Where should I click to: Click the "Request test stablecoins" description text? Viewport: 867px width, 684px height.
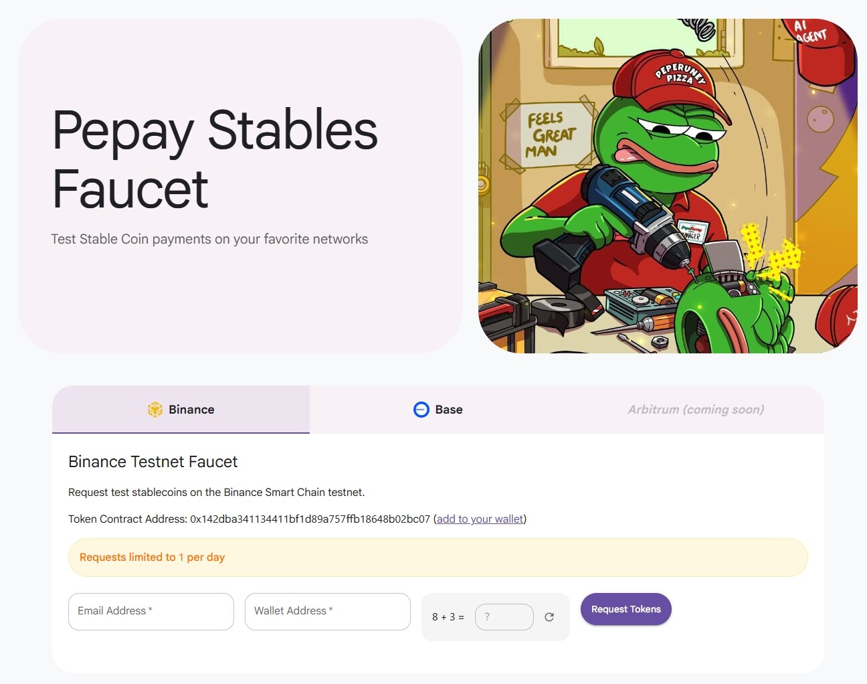point(217,493)
